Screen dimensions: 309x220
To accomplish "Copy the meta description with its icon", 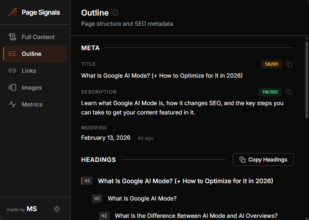I will coord(289,92).
